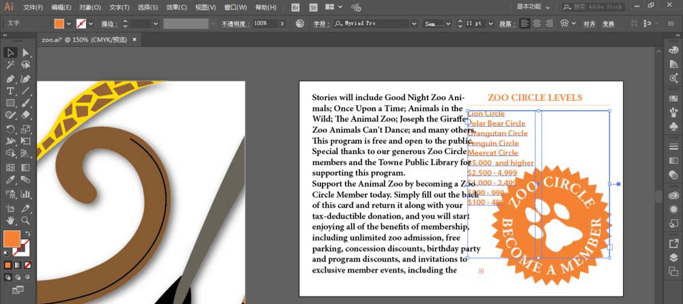
Task: Select the Scale tool
Action: [x=26, y=129]
